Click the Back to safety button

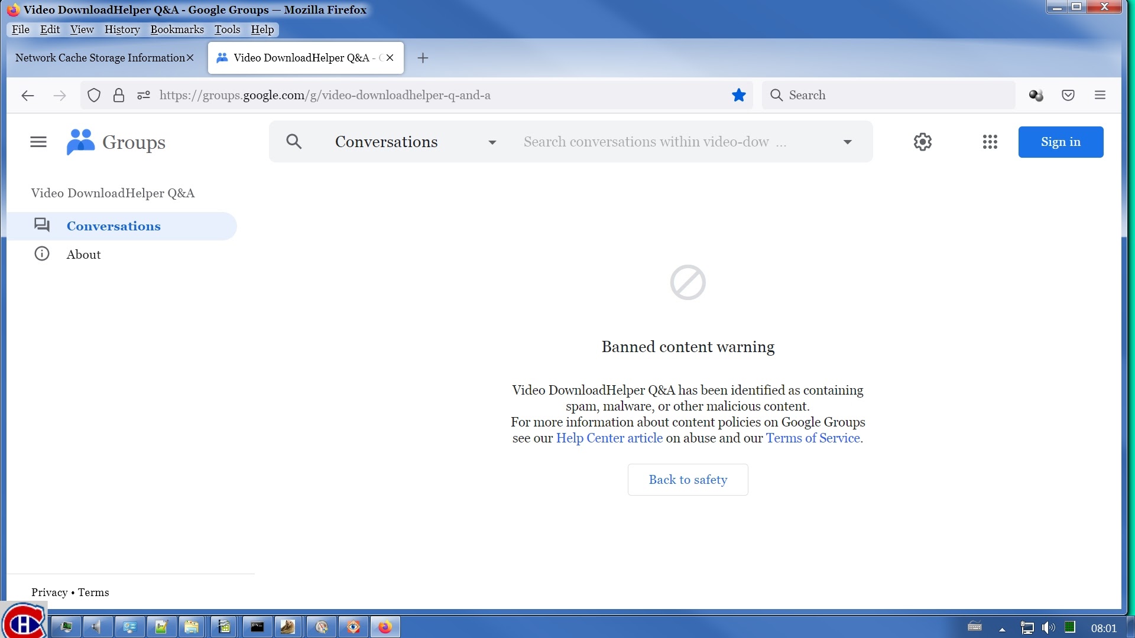click(688, 479)
